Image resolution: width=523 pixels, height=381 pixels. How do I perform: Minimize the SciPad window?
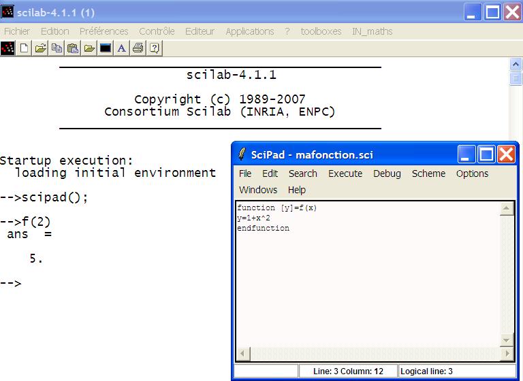click(x=466, y=154)
